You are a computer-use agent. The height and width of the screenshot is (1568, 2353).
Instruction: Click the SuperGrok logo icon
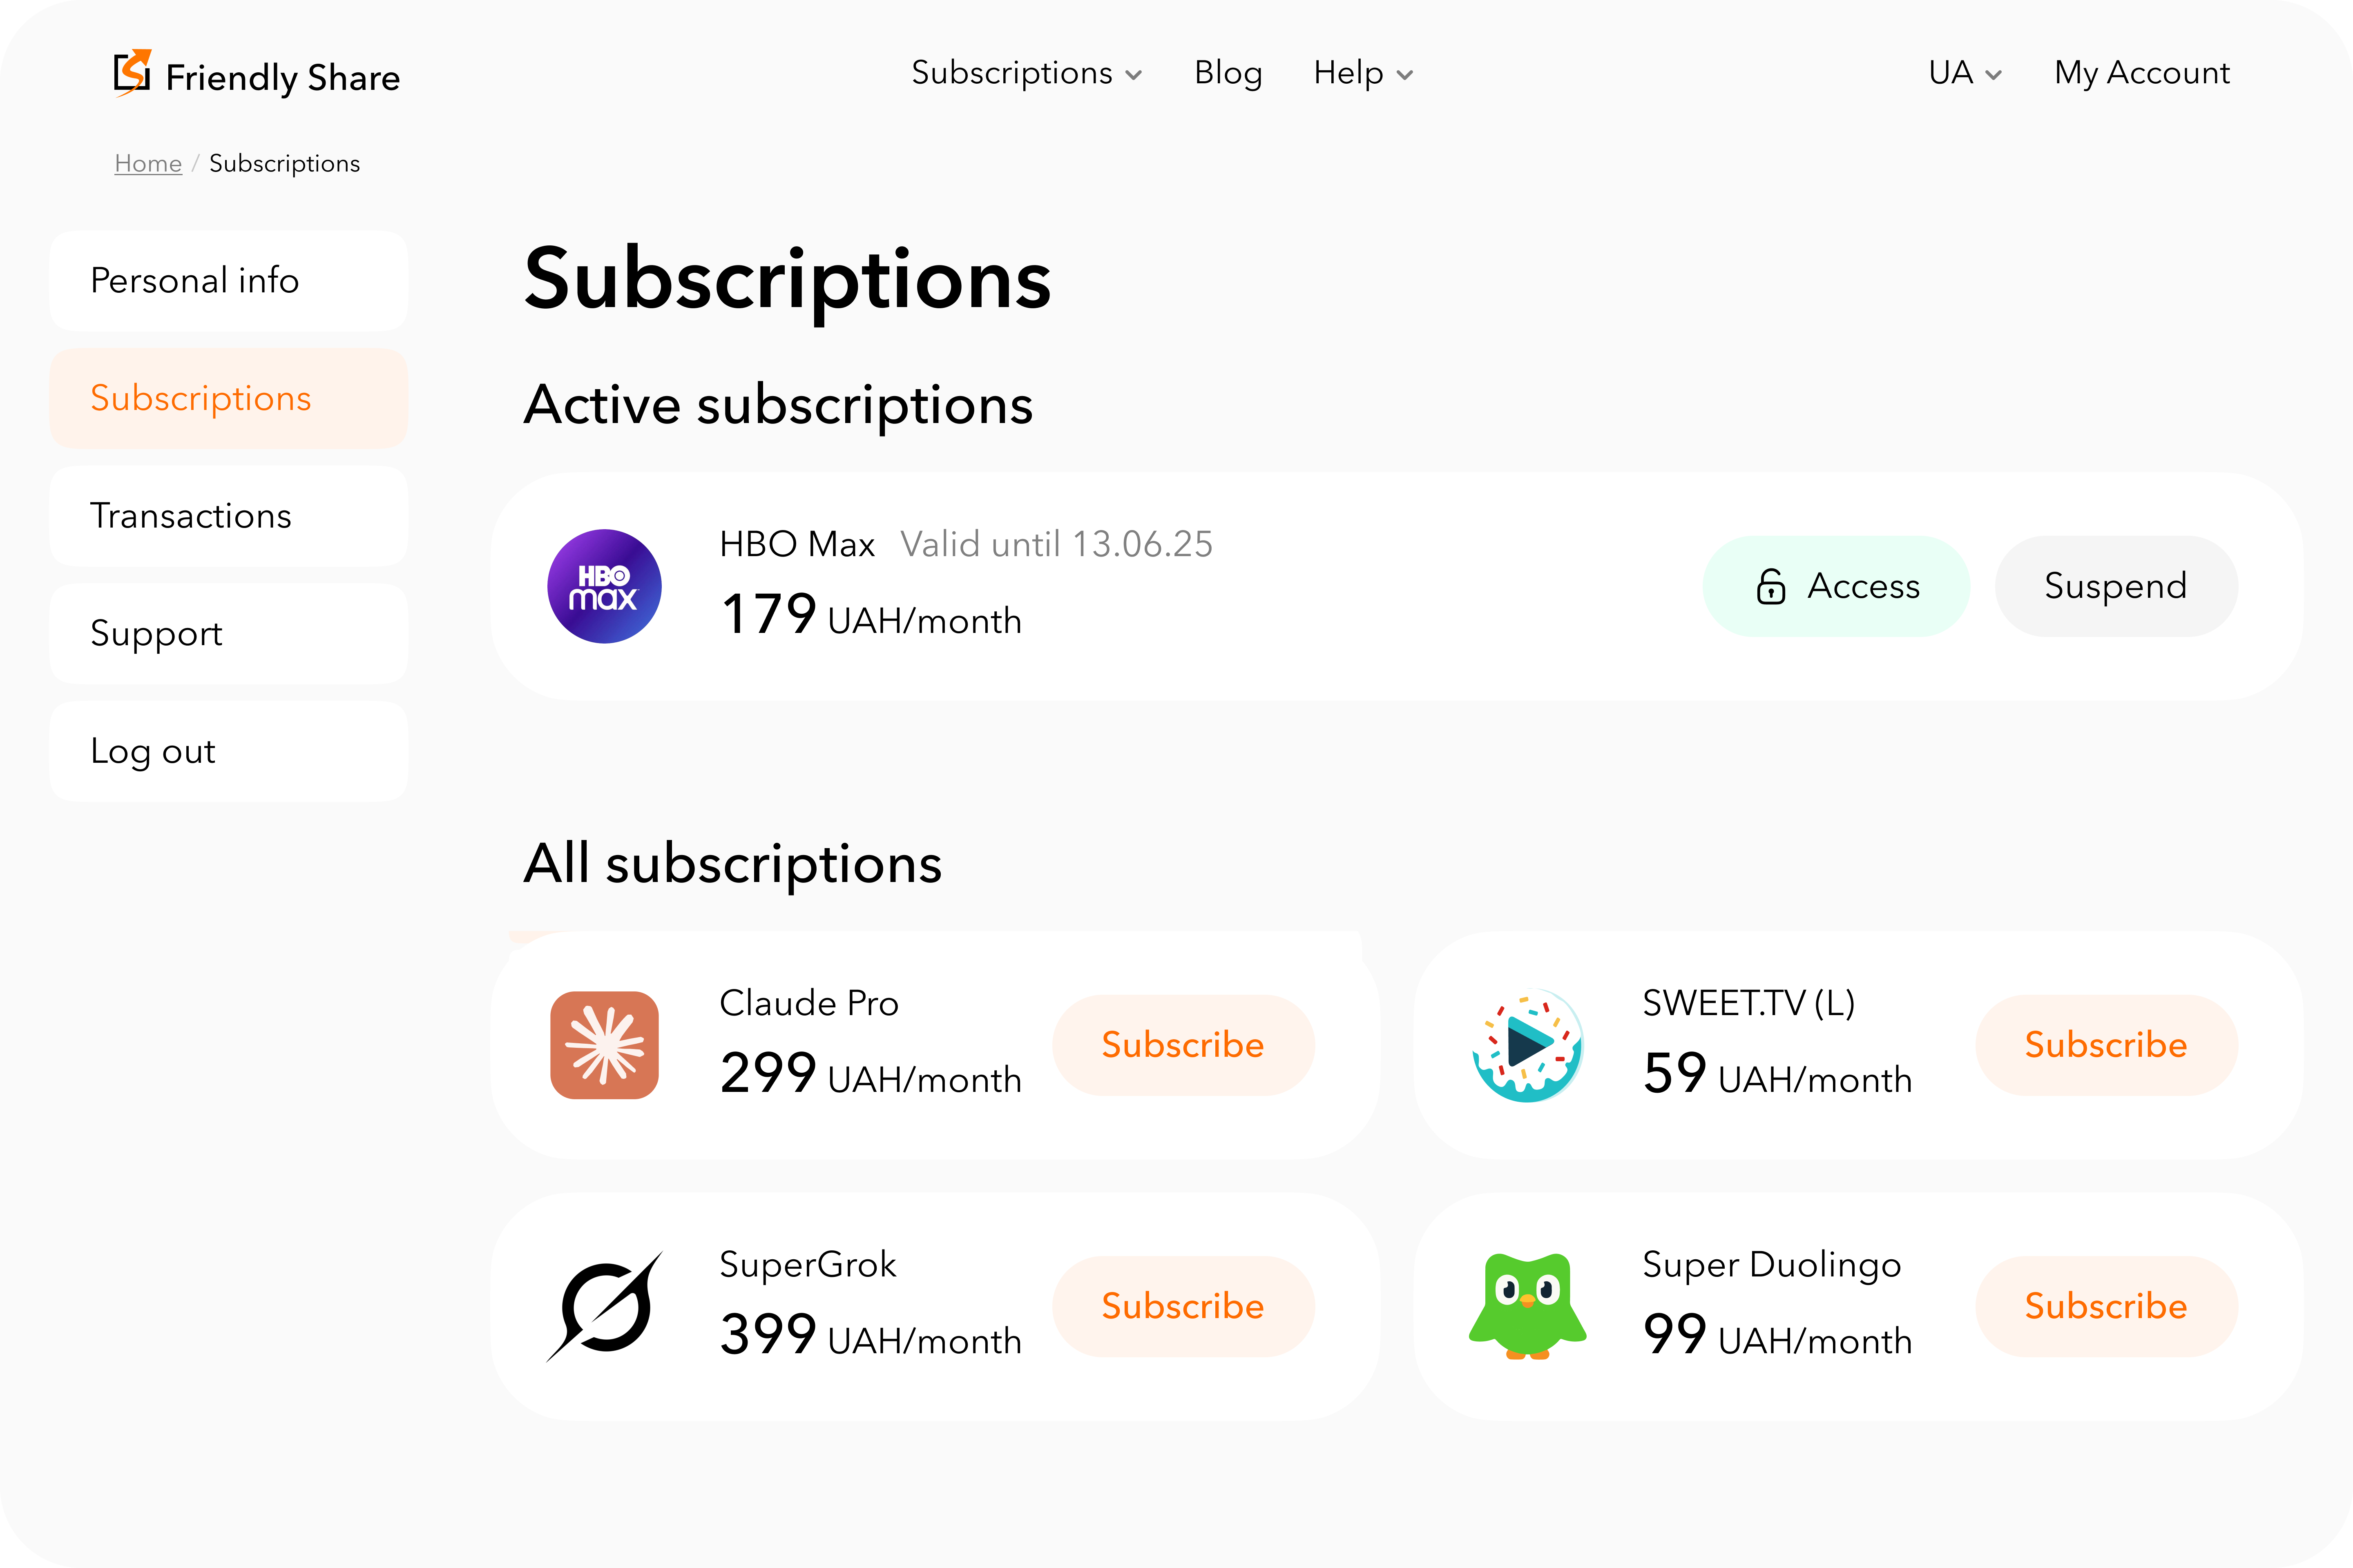tap(604, 1306)
